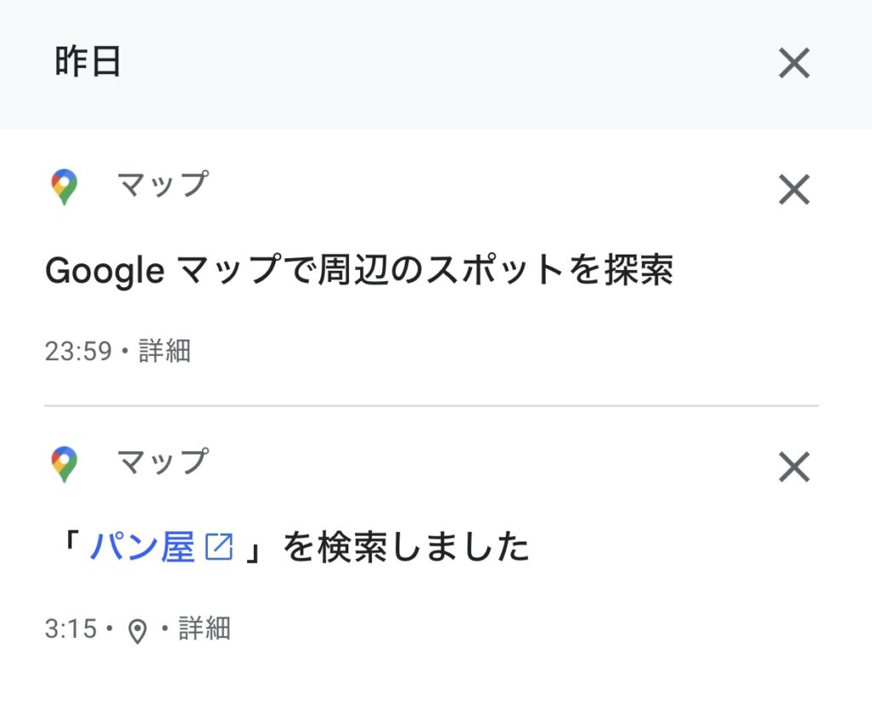
Task: Delete all activity from 昨日 using header X
Action: 794,63
